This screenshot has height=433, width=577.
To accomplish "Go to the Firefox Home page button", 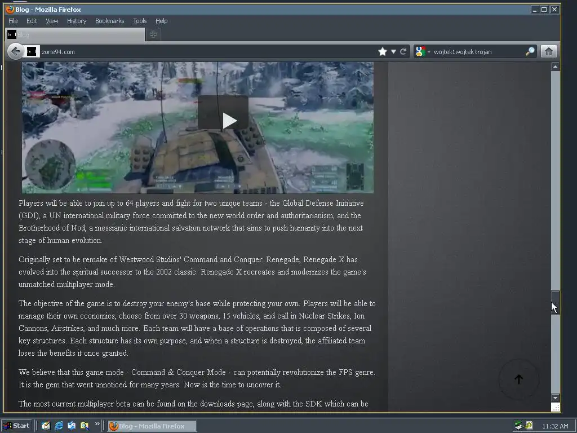I will point(548,51).
